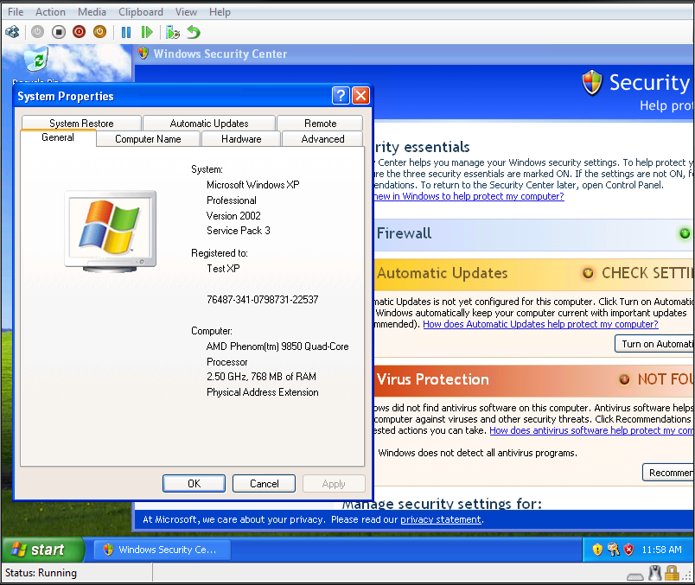Viewport: 695px width, 585px height.
Task: Click the 'Microsoft Windows XP' text
Action: [252, 185]
